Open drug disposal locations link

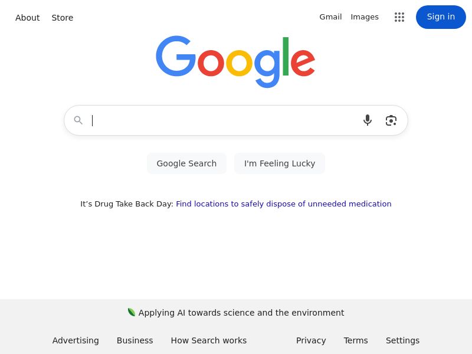tap(283, 204)
